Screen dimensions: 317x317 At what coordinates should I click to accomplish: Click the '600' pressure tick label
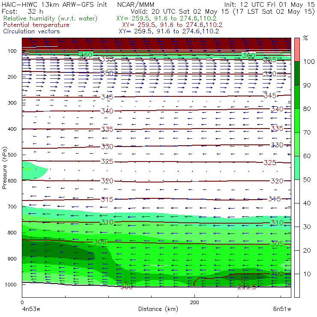click(12, 181)
